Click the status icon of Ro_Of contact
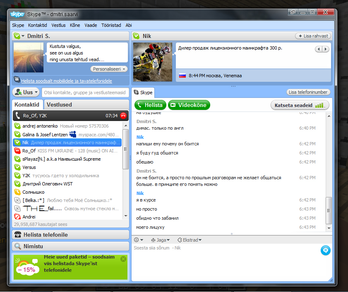The height and width of the screenshot is (292, 348). pos(17,151)
